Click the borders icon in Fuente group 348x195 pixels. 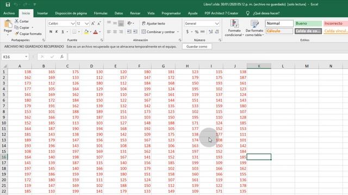[74, 32]
